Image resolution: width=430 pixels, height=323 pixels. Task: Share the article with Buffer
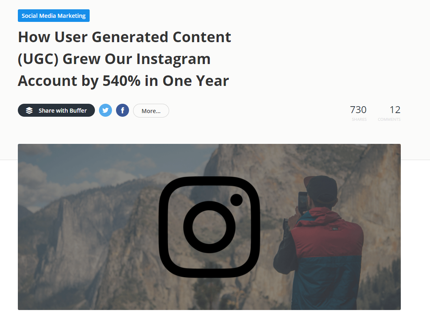pyautogui.click(x=56, y=110)
